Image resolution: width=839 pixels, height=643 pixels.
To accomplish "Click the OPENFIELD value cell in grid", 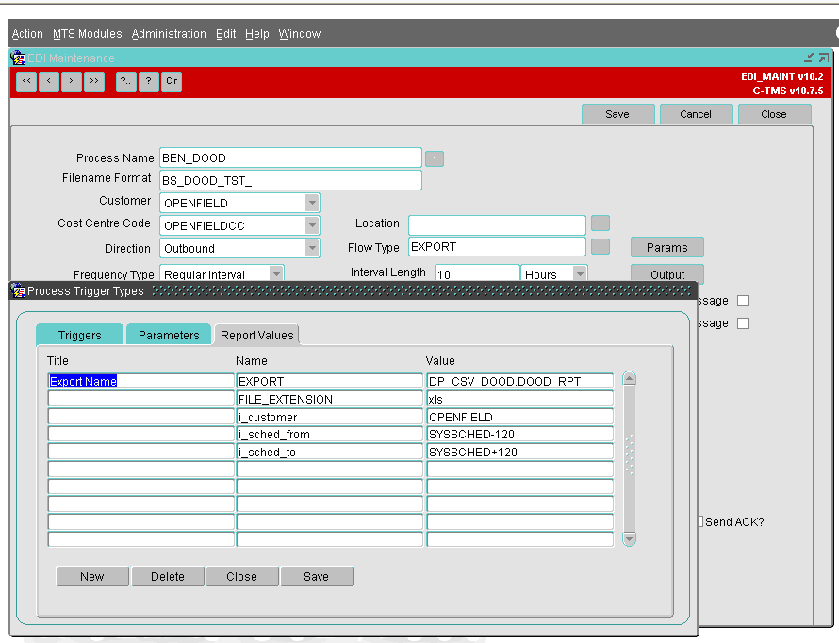I will point(520,416).
